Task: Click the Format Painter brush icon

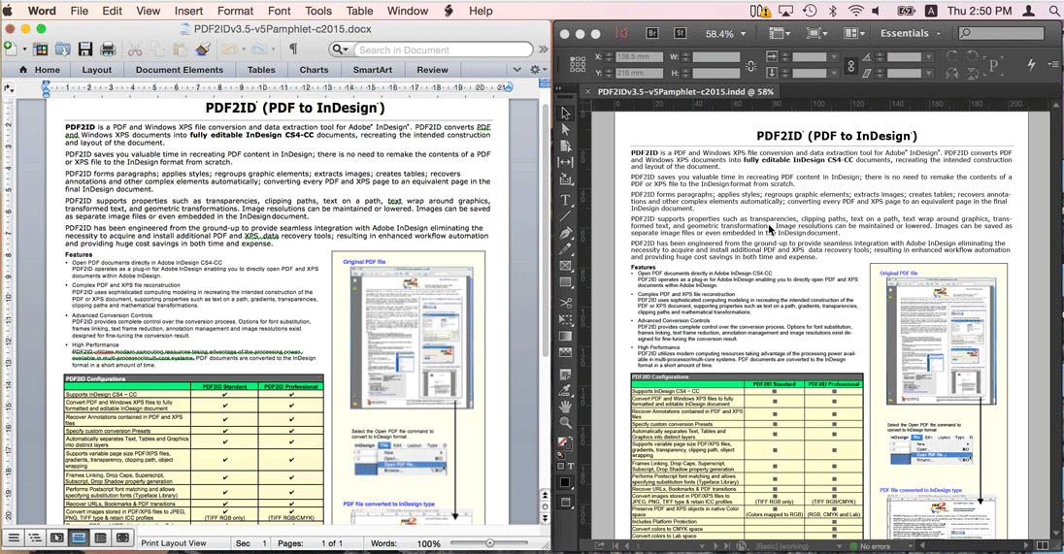Action: tap(202, 49)
